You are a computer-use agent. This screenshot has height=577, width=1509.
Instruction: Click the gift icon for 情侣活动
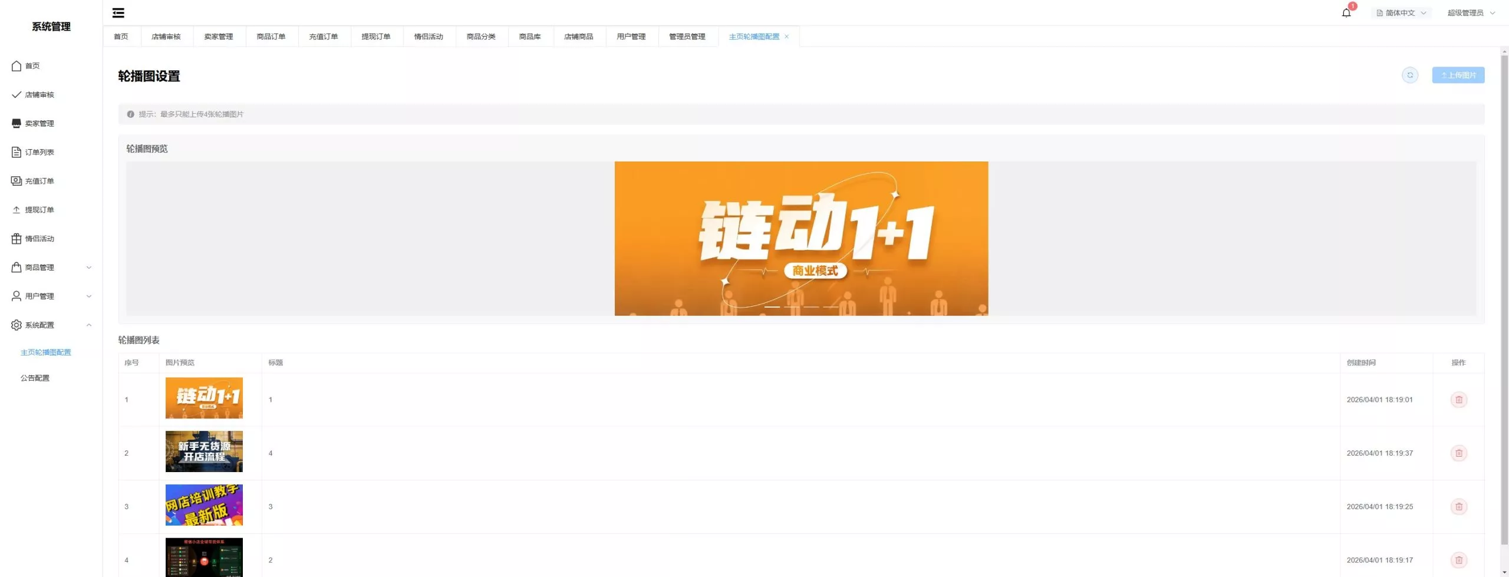[x=17, y=239]
